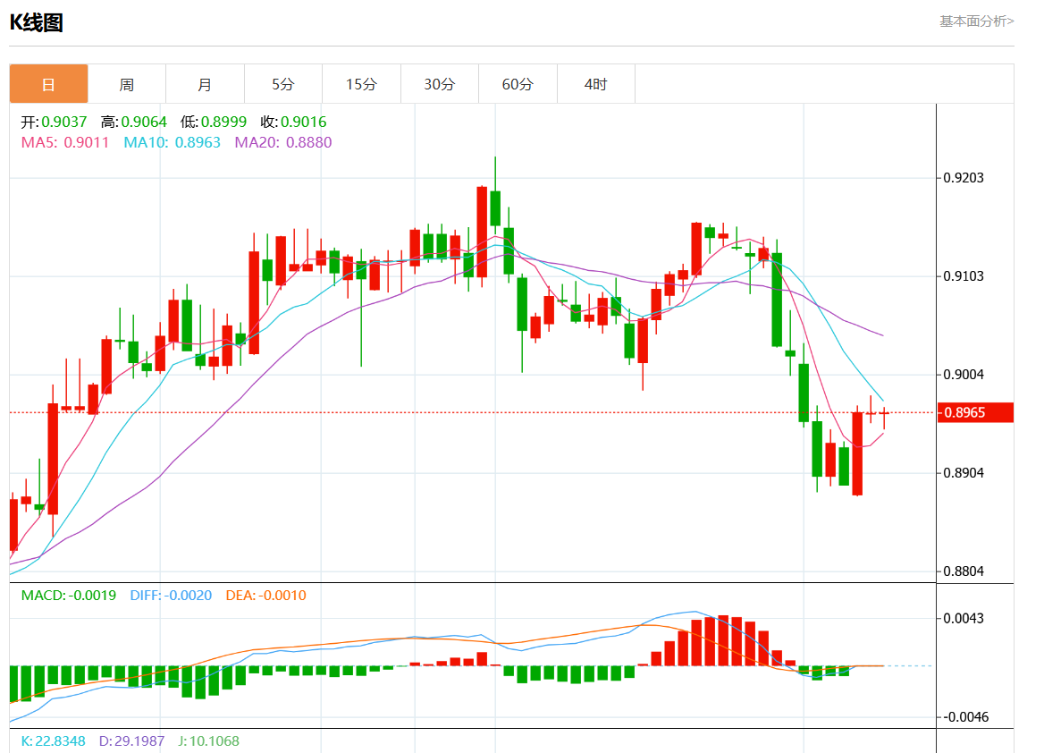The image size is (1044, 753).
Task: Switch to the 4时 chart tab
Action: (595, 84)
